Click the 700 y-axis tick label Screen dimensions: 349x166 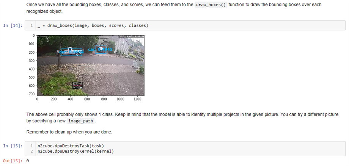click(x=31, y=93)
